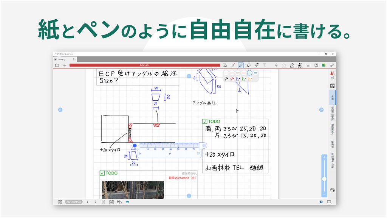Click the blue ruler pivot dot
The image size is (387, 218).
pos(135,146)
